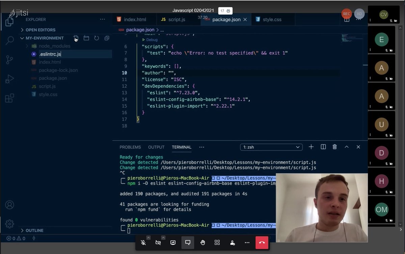The width and height of the screenshot is (405, 254).
Task: Select participant thumbnail OM
Action: pos(381,209)
